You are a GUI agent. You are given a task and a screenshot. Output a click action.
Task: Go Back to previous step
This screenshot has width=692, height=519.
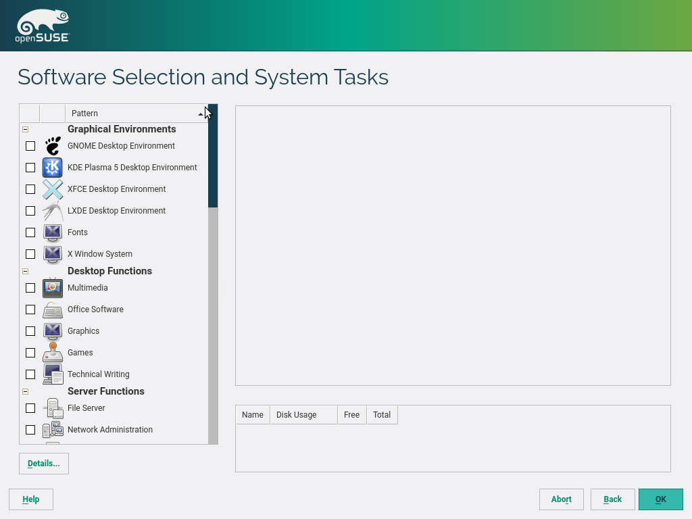pos(612,499)
